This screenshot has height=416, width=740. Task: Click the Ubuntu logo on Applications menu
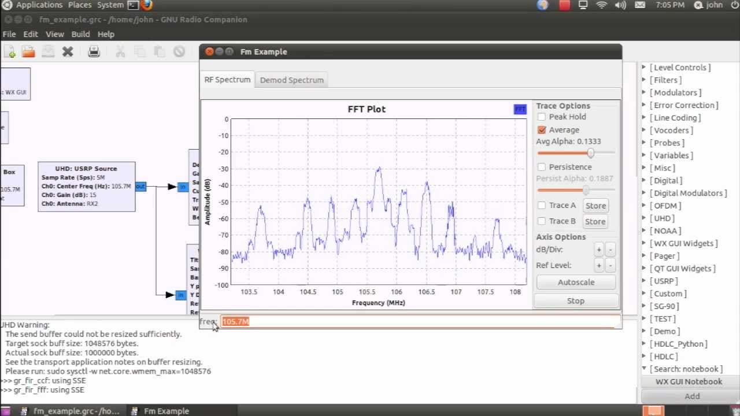(x=6, y=5)
